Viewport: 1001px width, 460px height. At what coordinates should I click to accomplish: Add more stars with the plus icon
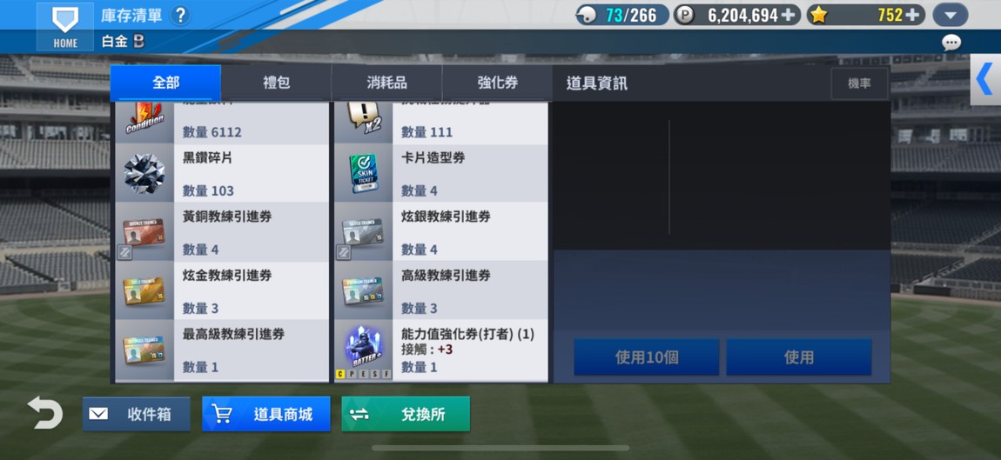pos(914,15)
